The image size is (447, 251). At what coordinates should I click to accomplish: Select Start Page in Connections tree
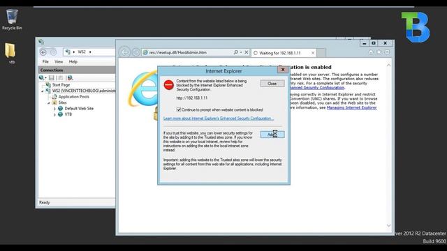coord(61,85)
